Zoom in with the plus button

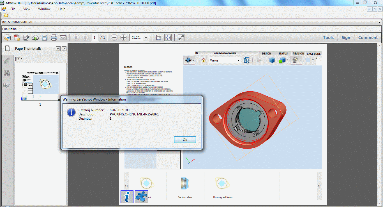pyautogui.click(x=123, y=38)
